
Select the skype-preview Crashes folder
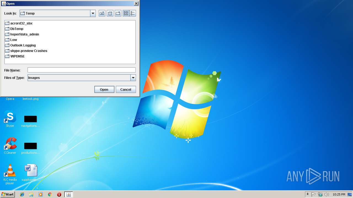26,51
